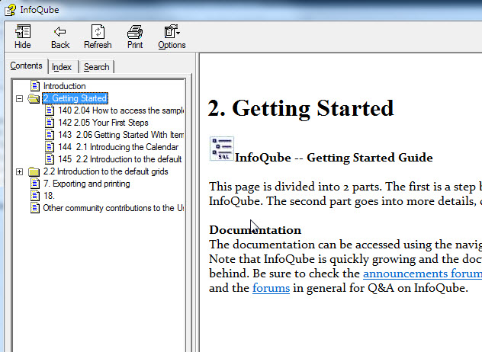Follow the forums link
The image size is (482, 352).
click(272, 288)
